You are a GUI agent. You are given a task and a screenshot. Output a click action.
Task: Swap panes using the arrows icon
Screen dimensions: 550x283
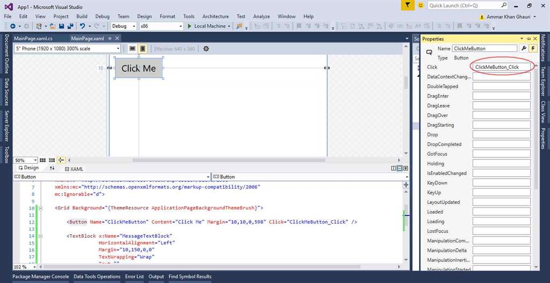[52, 168]
